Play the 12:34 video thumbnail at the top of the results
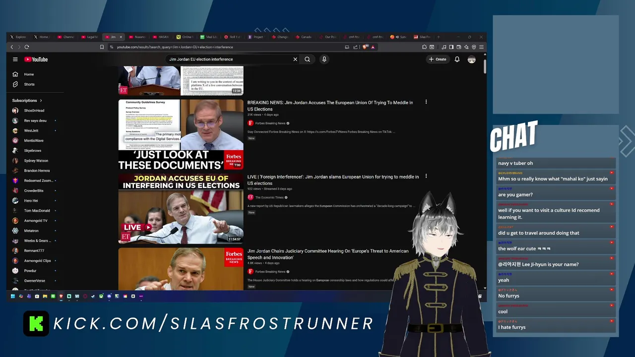The width and height of the screenshot is (635, 357). coord(181,80)
